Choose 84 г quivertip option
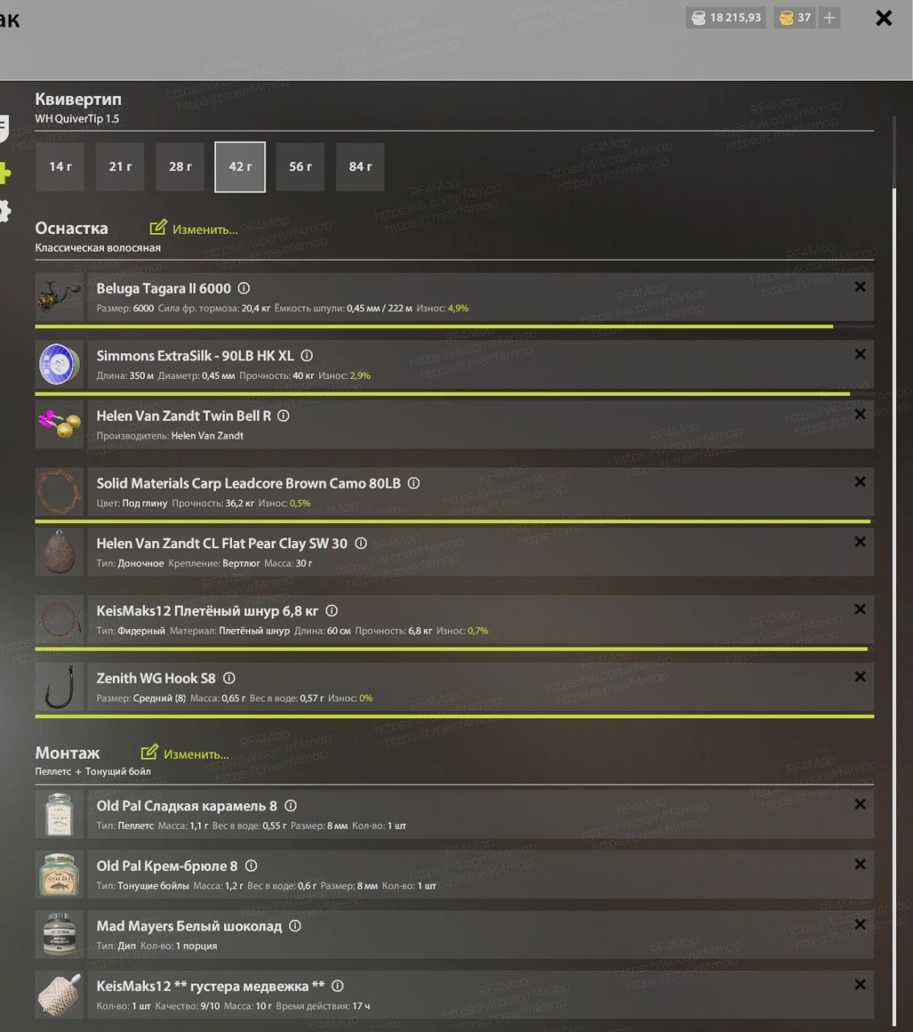The width and height of the screenshot is (913, 1032). [360, 167]
